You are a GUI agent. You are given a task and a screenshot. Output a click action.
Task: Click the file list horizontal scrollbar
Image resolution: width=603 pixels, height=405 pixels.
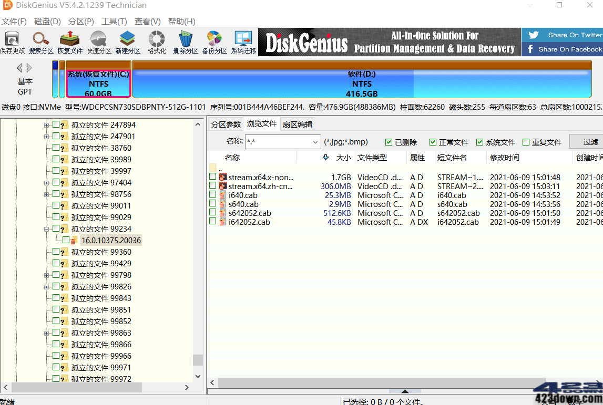382,383
